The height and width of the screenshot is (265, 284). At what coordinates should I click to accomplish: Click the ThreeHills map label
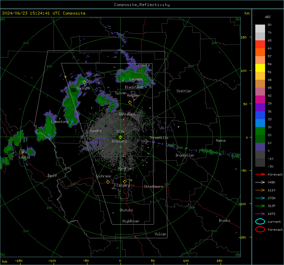point(159,138)
